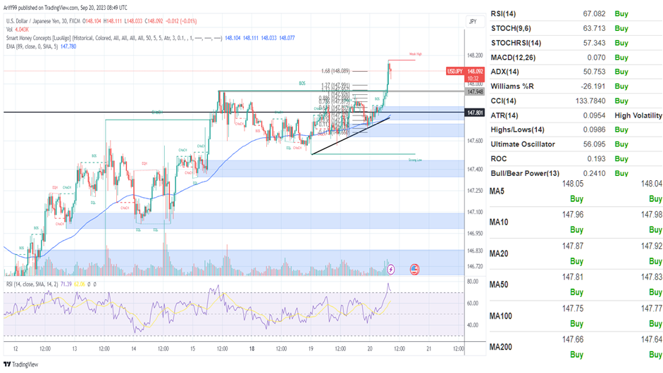Click the MA50 row label
Viewport: 663px width, 373px height.
pos(499,284)
